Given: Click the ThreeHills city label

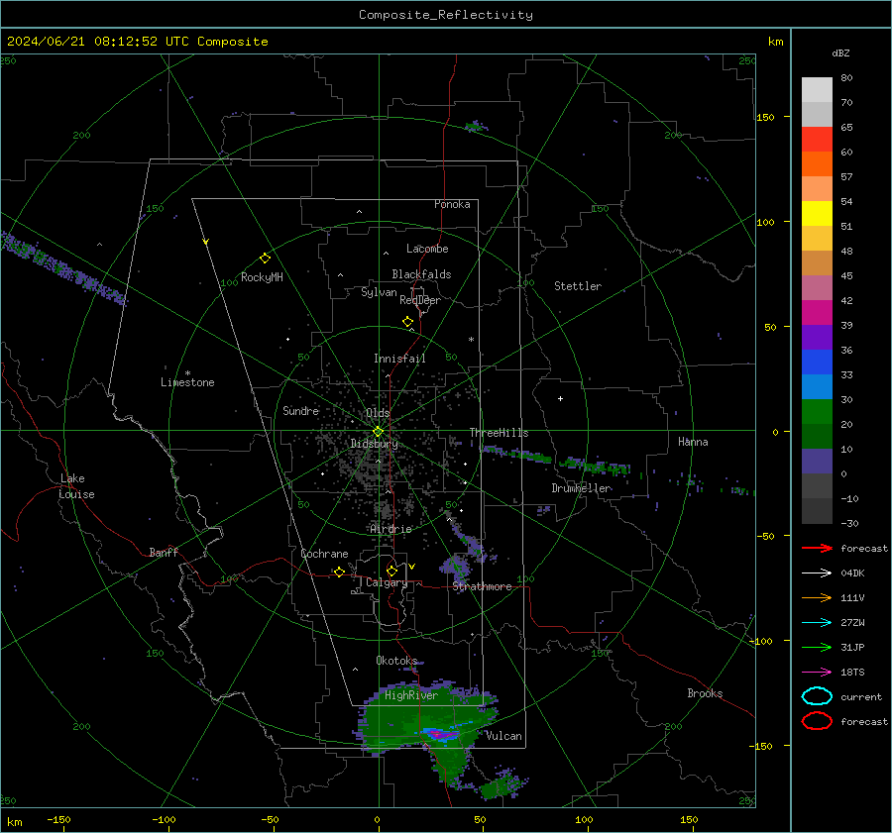Looking at the screenshot, I should [499, 433].
